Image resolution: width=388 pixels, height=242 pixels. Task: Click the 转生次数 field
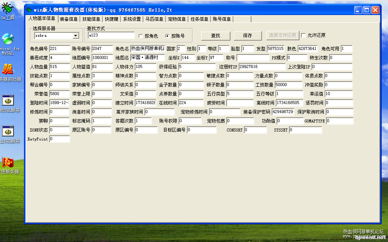point(341,58)
